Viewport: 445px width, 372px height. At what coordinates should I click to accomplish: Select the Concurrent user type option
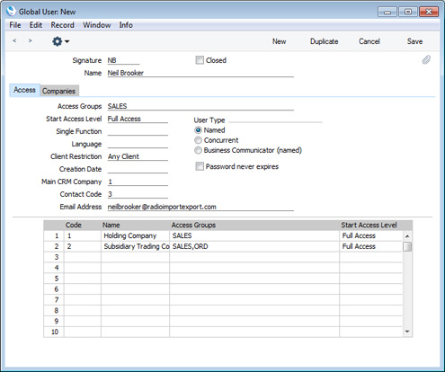coord(198,140)
